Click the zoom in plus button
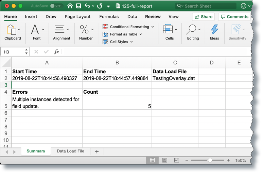Image resolution: width=262 pixels, height=172 pixels. click(228, 160)
